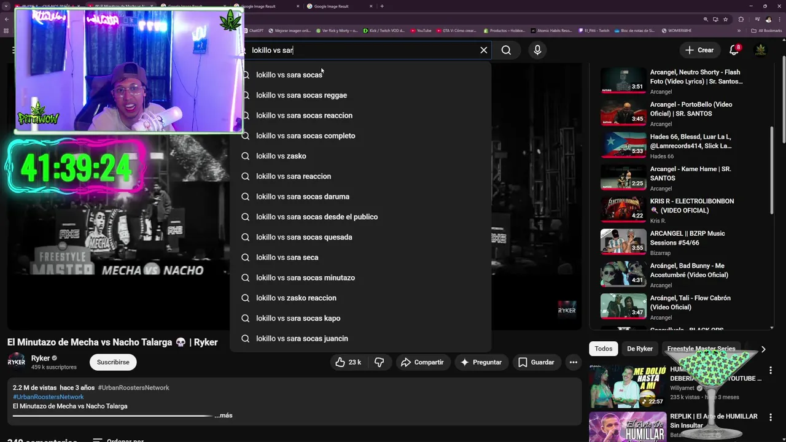The width and height of the screenshot is (786, 442).
Task: Select the De Ryker filter chip
Action: (x=639, y=349)
